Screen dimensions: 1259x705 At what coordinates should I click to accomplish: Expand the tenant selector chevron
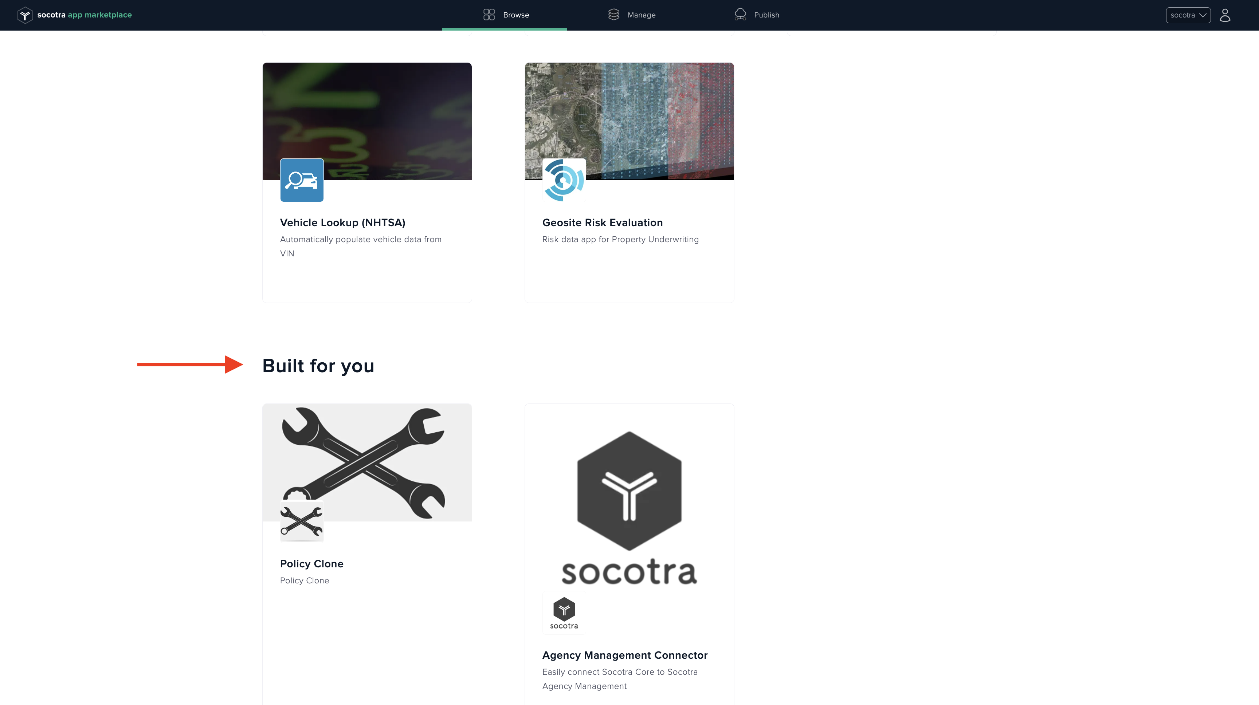click(1203, 15)
